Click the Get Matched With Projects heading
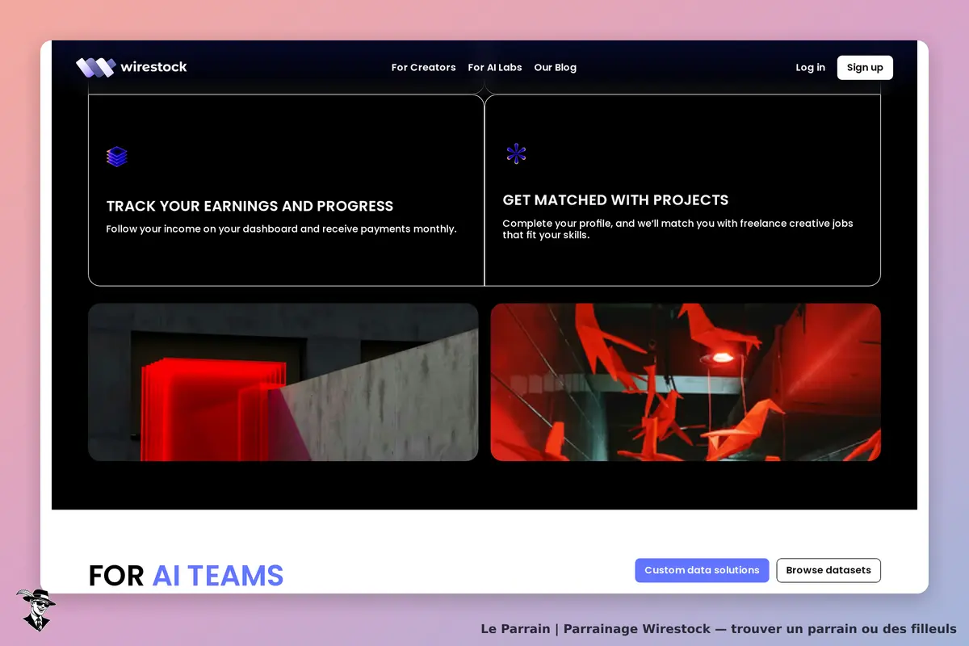 click(x=615, y=200)
